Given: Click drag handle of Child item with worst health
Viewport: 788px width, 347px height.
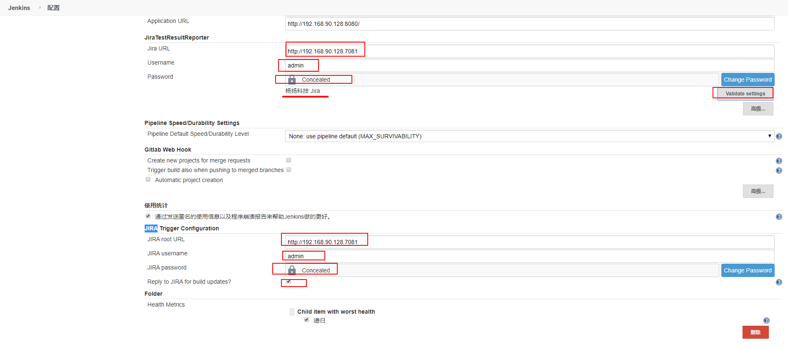Looking at the screenshot, I should coord(292,312).
